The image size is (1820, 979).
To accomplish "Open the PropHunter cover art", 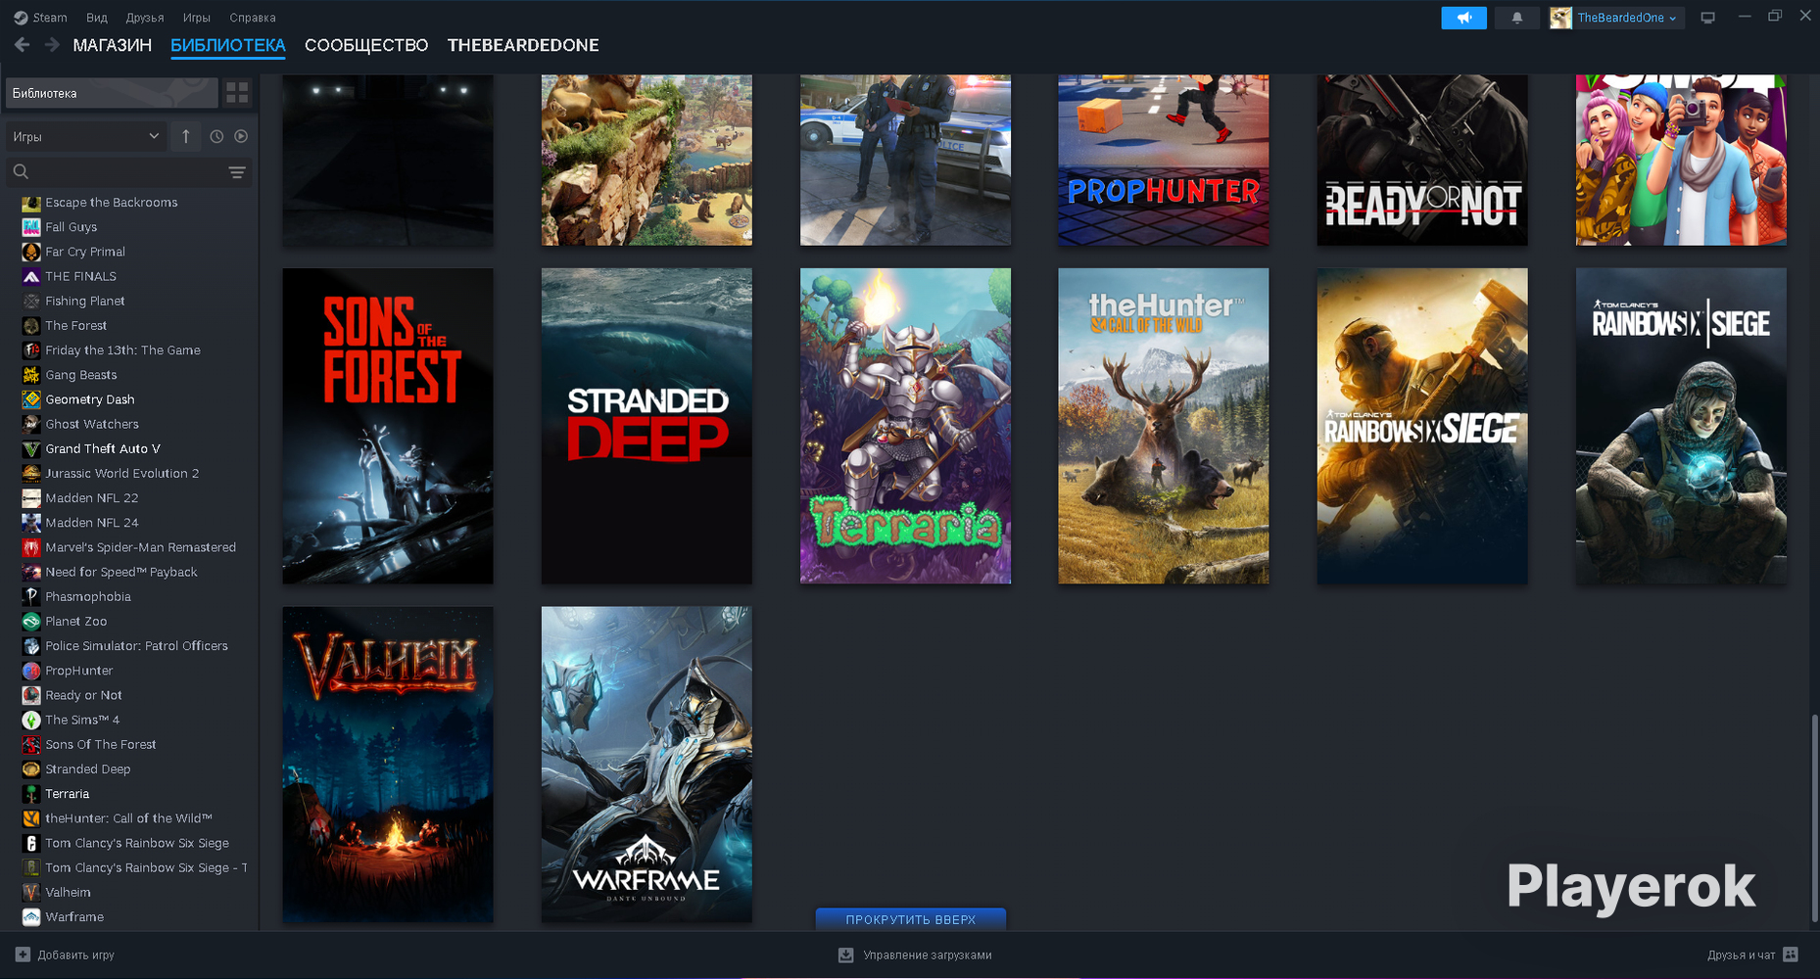I will click(1164, 160).
